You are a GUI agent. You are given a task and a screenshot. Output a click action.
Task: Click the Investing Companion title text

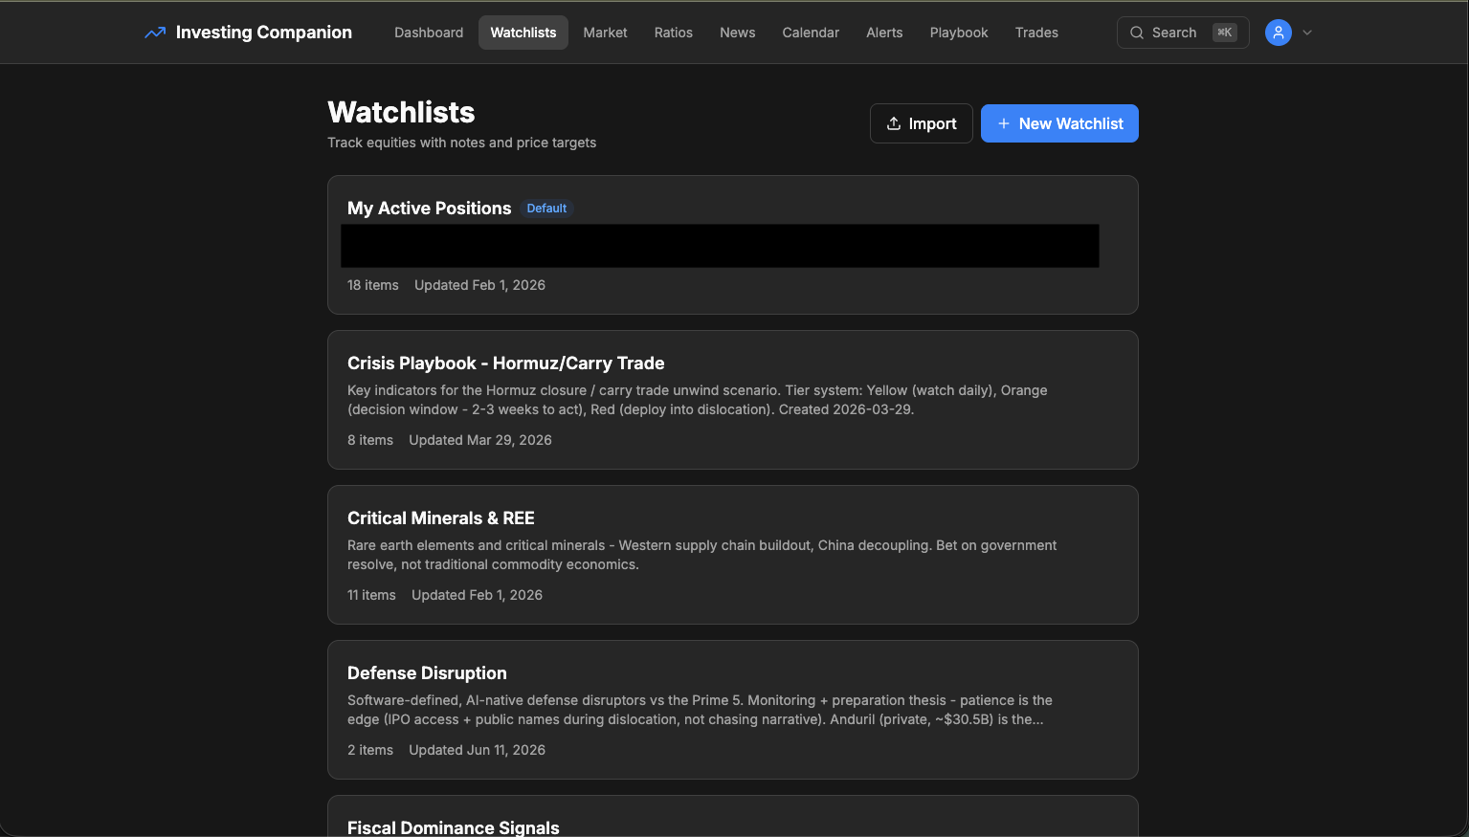[x=264, y=33]
